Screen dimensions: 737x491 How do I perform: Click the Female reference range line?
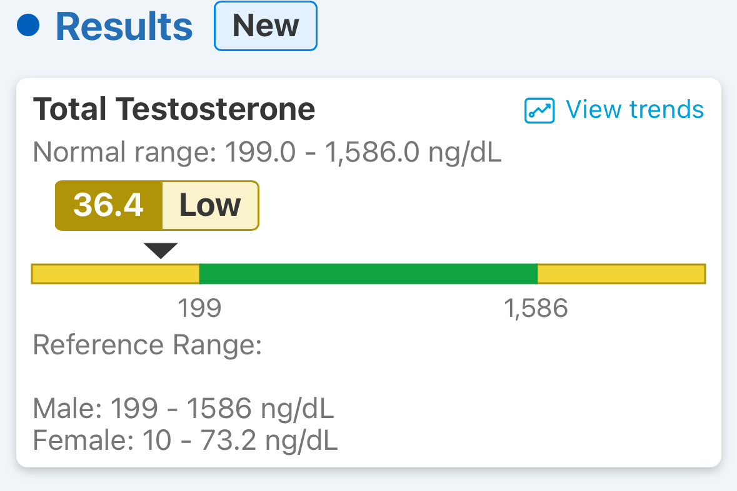(185, 440)
